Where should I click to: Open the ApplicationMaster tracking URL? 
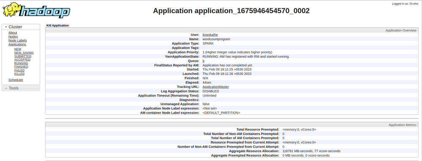pos(215,87)
